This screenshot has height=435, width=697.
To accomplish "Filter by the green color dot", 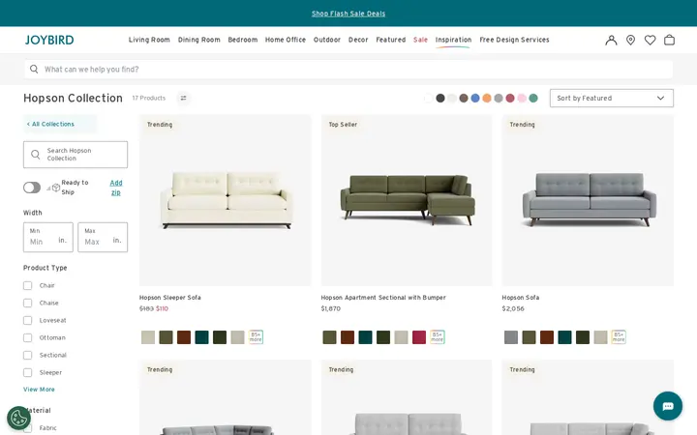I will tap(533, 98).
